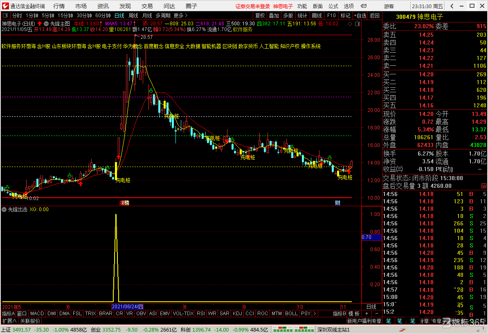488x334 pixels.
Task: Click the 0.70 value marker on the indicator axis
Action: (371, 237)
